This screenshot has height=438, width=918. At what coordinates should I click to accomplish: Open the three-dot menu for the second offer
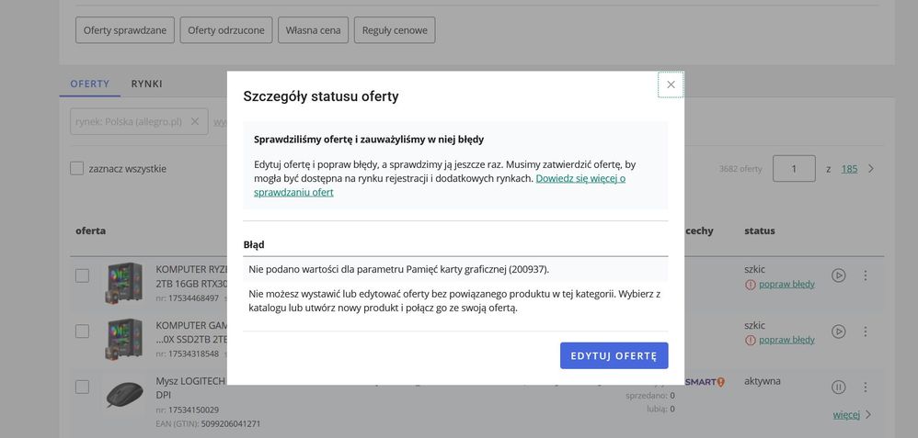(866, 331)
